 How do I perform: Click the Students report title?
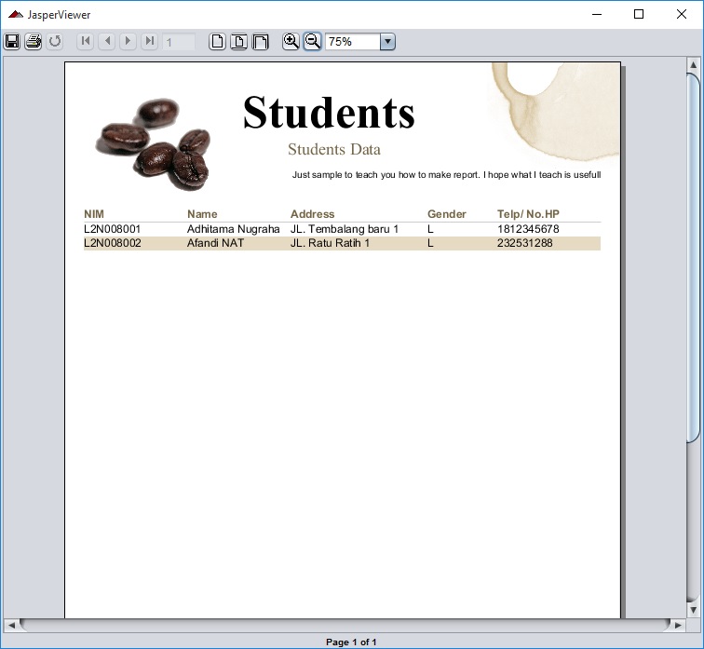pyautogui.click(x=329, y=113)
